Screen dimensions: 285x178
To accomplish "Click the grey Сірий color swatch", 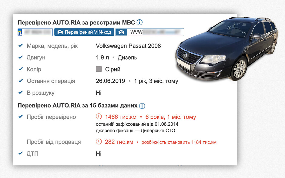I will pos(99,69).
